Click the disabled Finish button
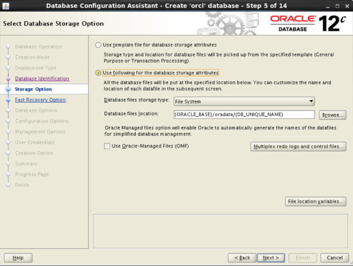 303,257
